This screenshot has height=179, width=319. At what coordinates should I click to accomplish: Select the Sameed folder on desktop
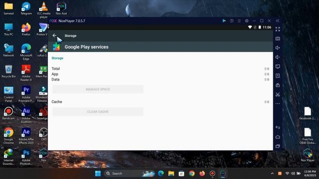coord(8,8)
